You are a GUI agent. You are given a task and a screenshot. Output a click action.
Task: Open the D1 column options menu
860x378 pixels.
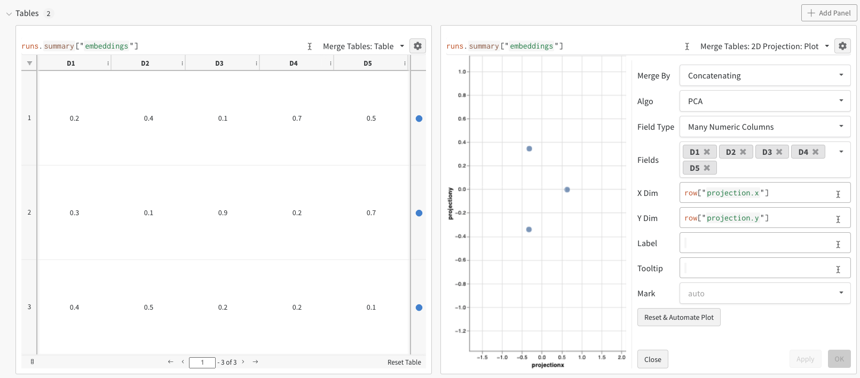coord(108,64)
